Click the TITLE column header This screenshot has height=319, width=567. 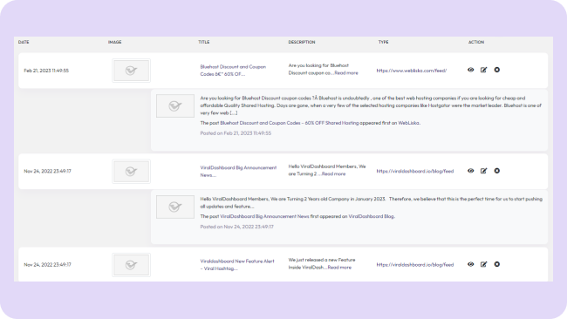point(203,42)
